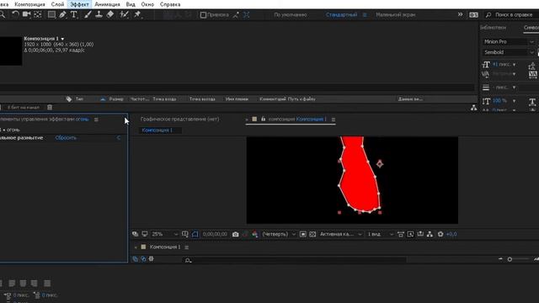Image resolution: width=539 pixels, height=303 pixels.
Task: Switch to the По умолчанию workspace
Action: [x=291, y=15]
